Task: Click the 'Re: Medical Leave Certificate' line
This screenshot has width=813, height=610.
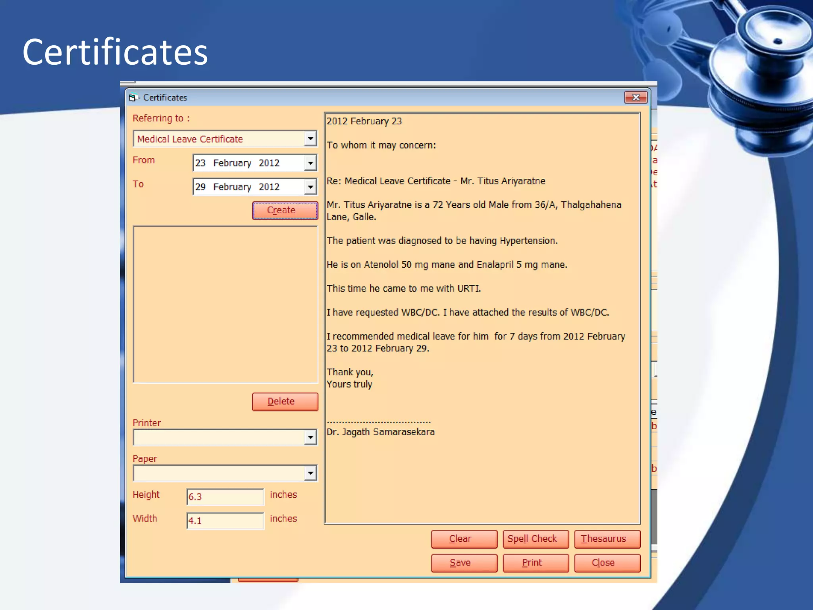Action: (x=436, y=181)
